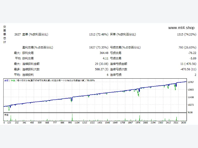Click the value 588.27 (3)
Screen dimensions: 198x148
click(102, 69)
